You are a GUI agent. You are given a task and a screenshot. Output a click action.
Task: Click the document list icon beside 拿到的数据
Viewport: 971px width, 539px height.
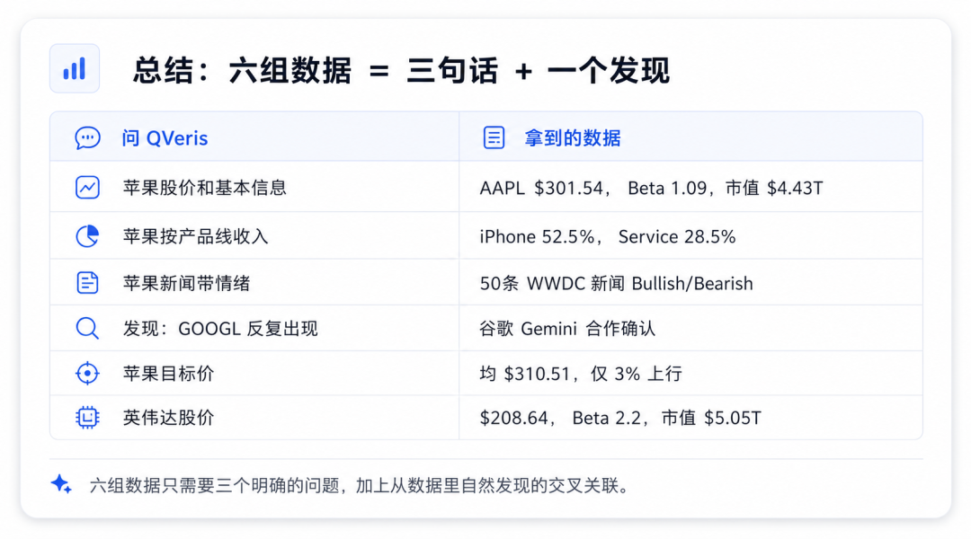[x=494, y=137]
